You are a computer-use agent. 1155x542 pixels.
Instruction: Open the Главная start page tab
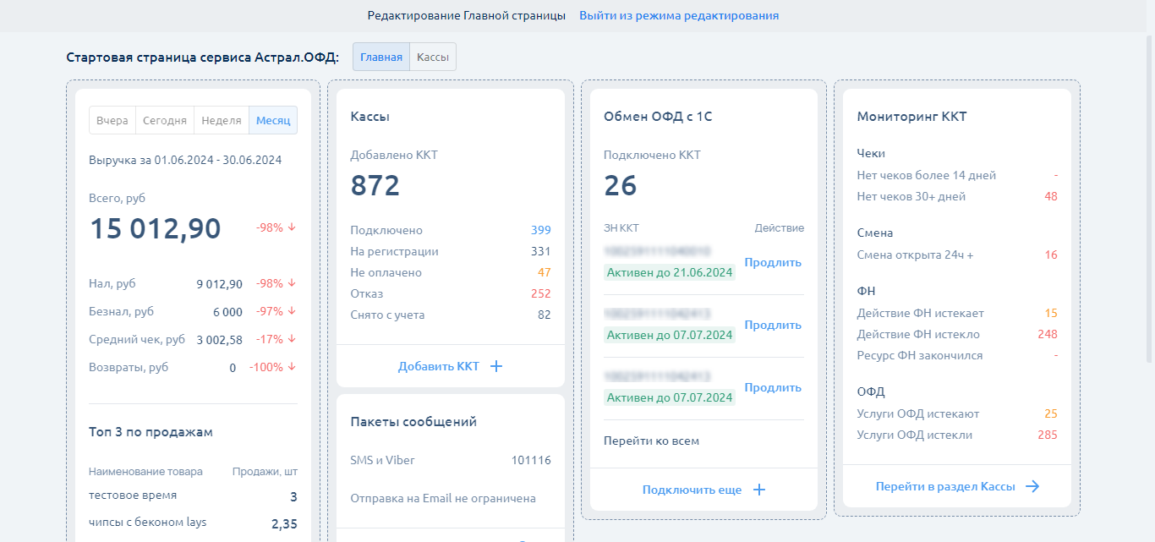point(381,57)
